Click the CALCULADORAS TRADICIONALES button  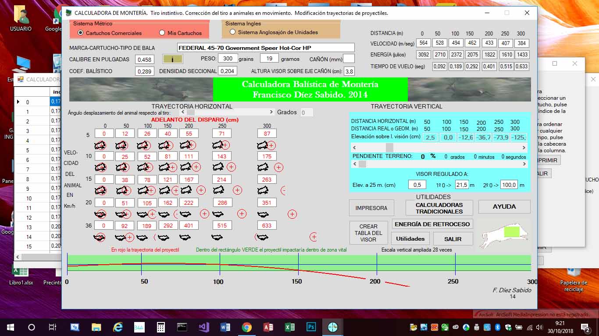439,208
